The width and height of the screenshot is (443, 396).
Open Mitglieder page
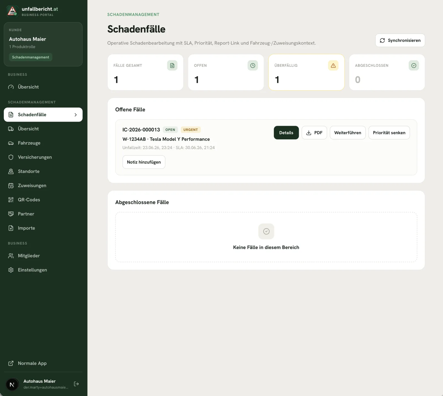[x=43, y=256]
